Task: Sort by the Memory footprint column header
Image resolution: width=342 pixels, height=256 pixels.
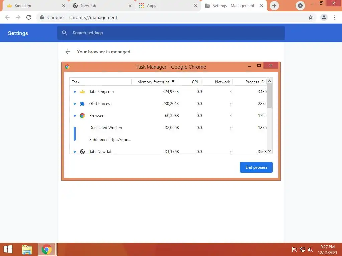Action: 155,82
